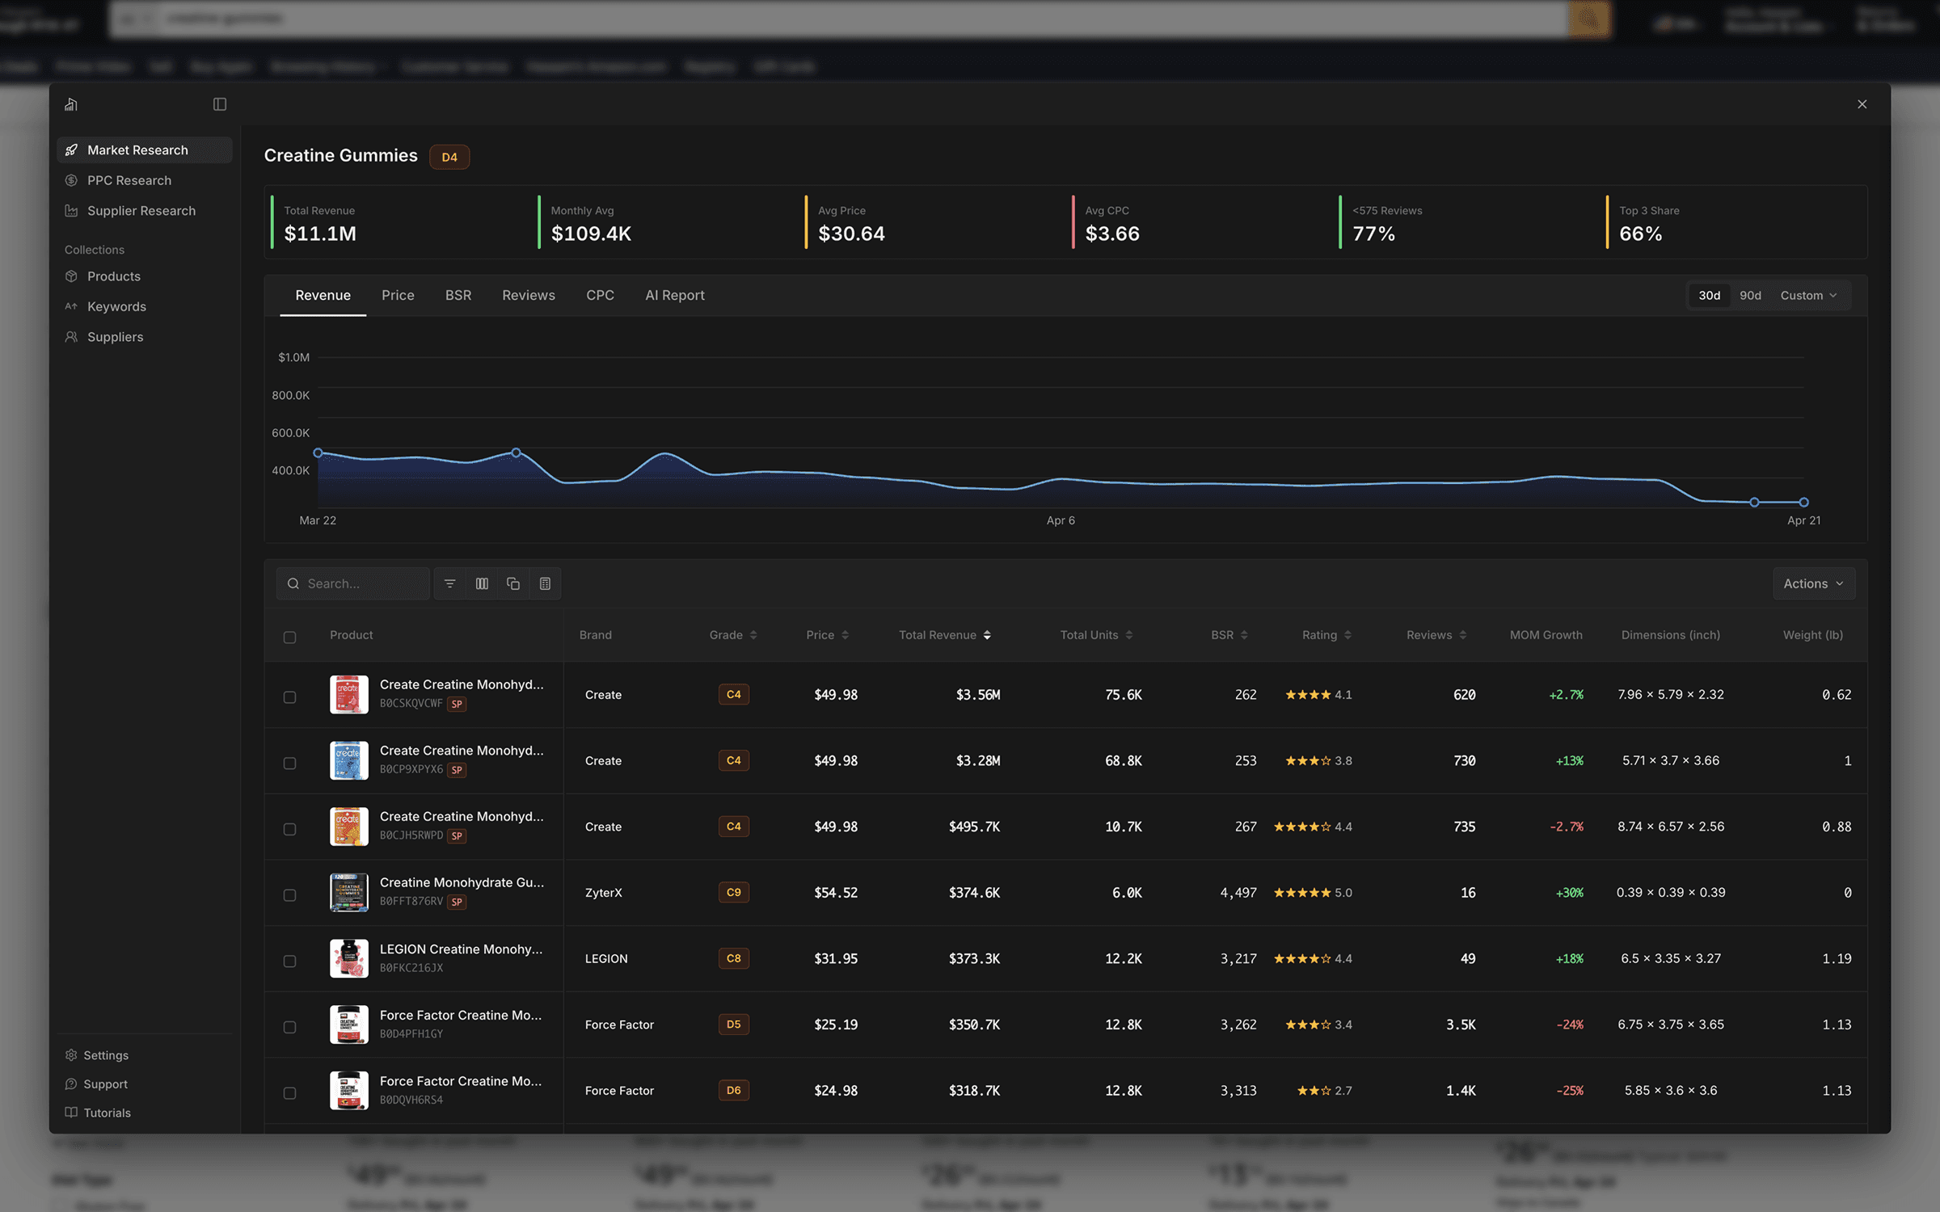
Task: Click the SP badge under B0CSKQVCWF
Action: (458, 704)
